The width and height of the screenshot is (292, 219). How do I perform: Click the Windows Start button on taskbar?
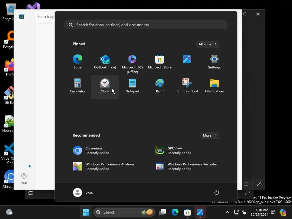[86, 212]
